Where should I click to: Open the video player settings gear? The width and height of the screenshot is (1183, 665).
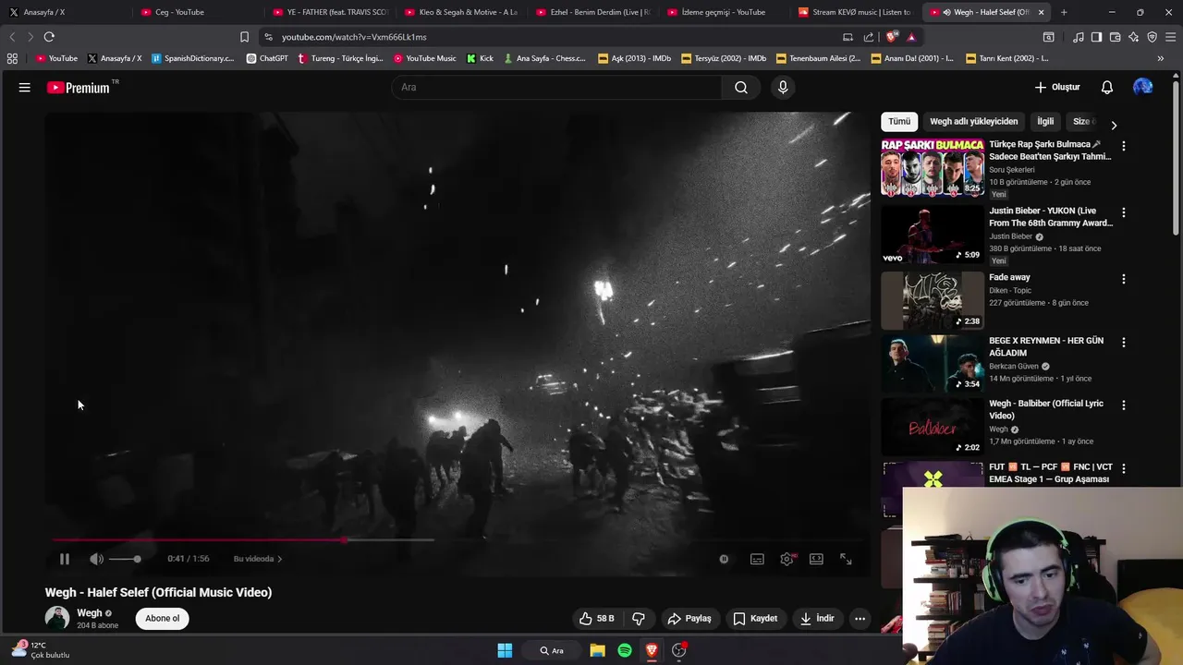tap(787, 559)
